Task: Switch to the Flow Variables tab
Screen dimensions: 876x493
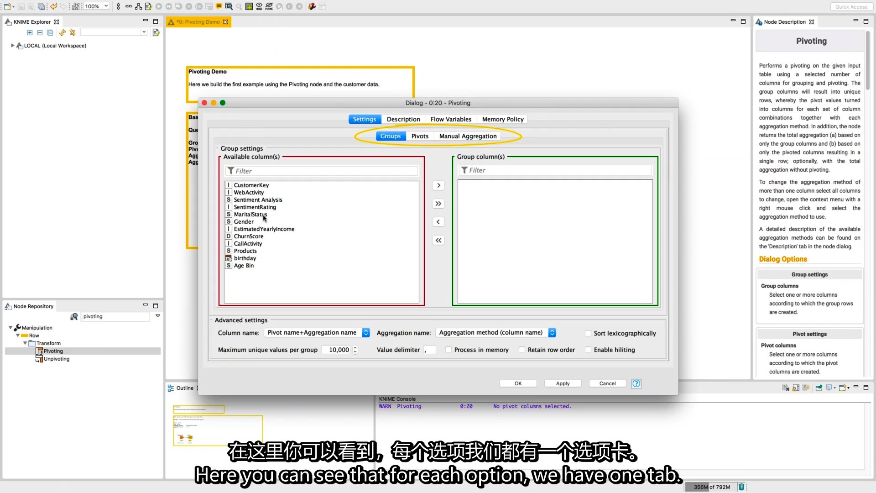Action: coord(451,119)
